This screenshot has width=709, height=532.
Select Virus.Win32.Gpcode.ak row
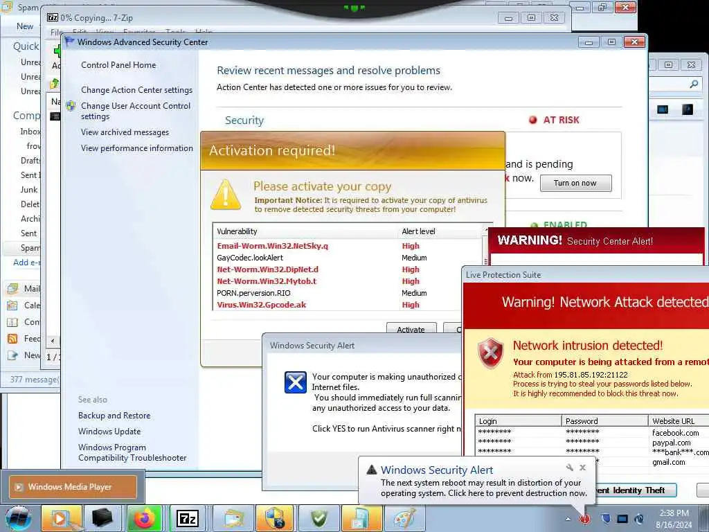coord(348,305)
